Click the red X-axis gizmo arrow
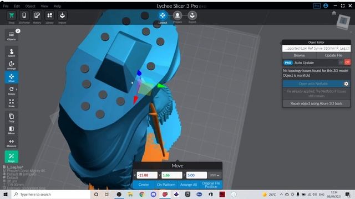 (x=135, y=99)
